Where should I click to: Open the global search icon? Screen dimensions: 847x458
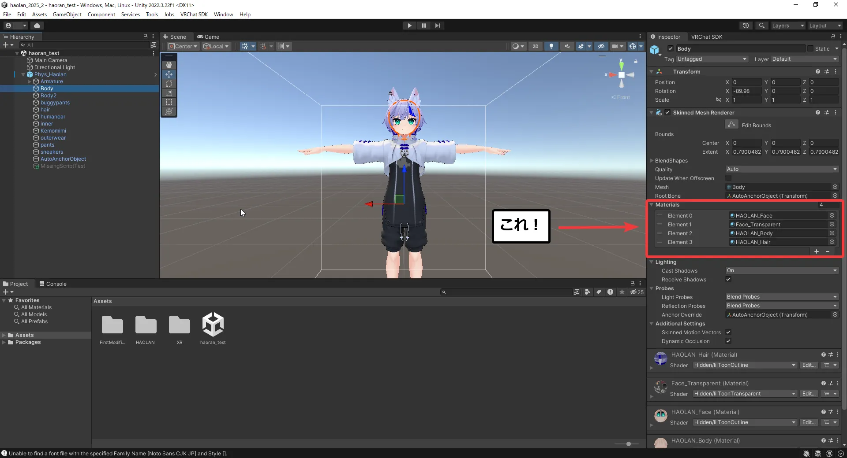[x=761, y=26]
